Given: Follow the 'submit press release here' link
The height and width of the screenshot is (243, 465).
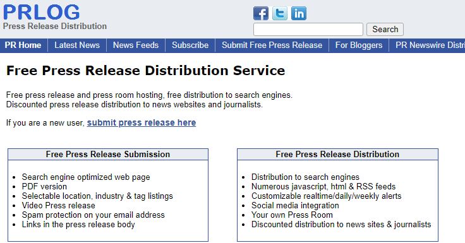Looking at the screenshot, I should (x=142, y=122).
